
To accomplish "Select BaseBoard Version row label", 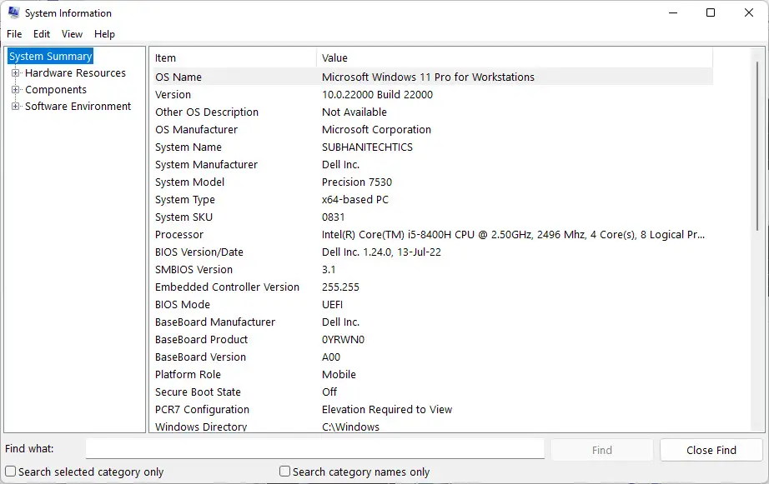I will [x=200, y=357].
